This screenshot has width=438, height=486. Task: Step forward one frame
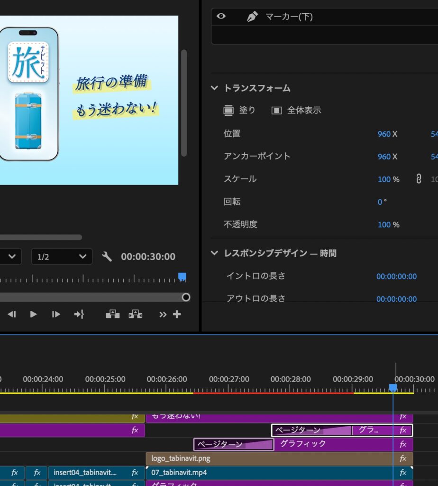point(56,314)
